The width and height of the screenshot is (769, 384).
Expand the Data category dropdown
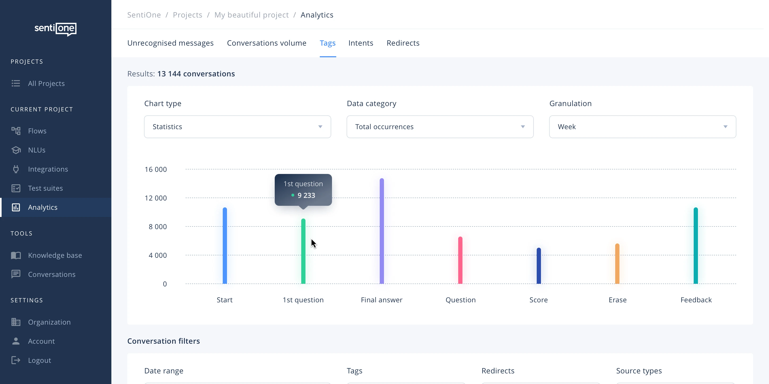click(x=440, y=126)
